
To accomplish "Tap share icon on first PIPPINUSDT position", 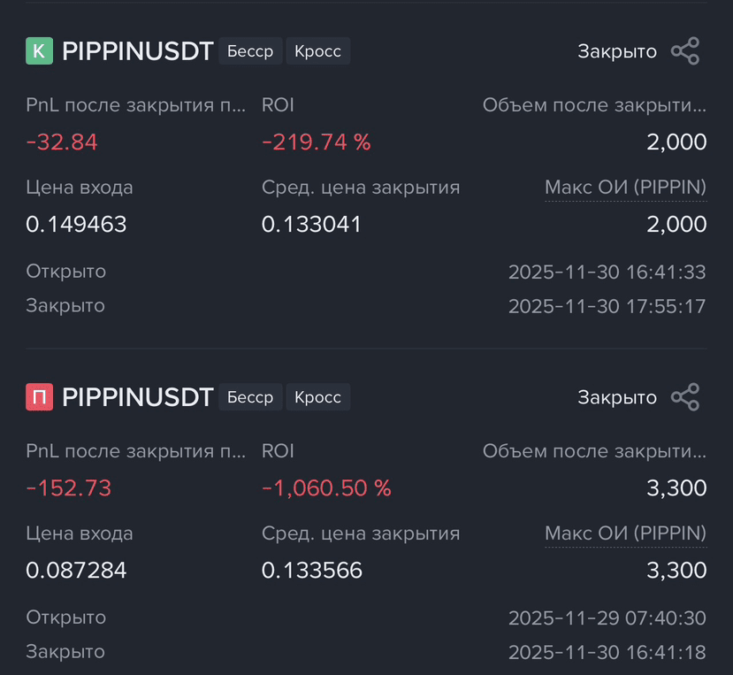I will [685, 51].
